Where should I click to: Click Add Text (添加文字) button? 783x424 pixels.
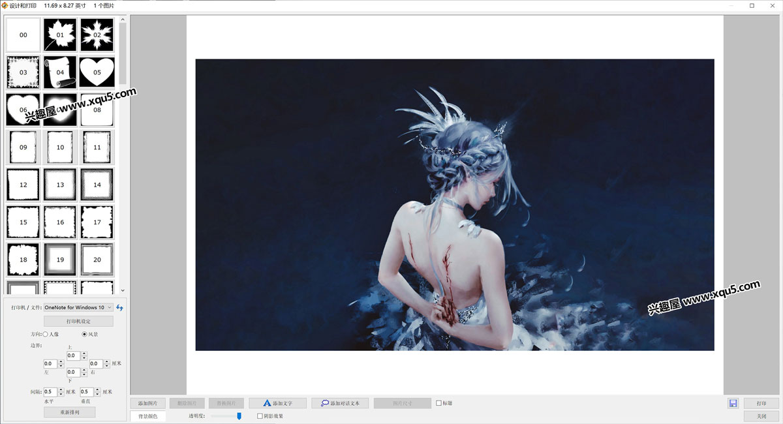278,403
